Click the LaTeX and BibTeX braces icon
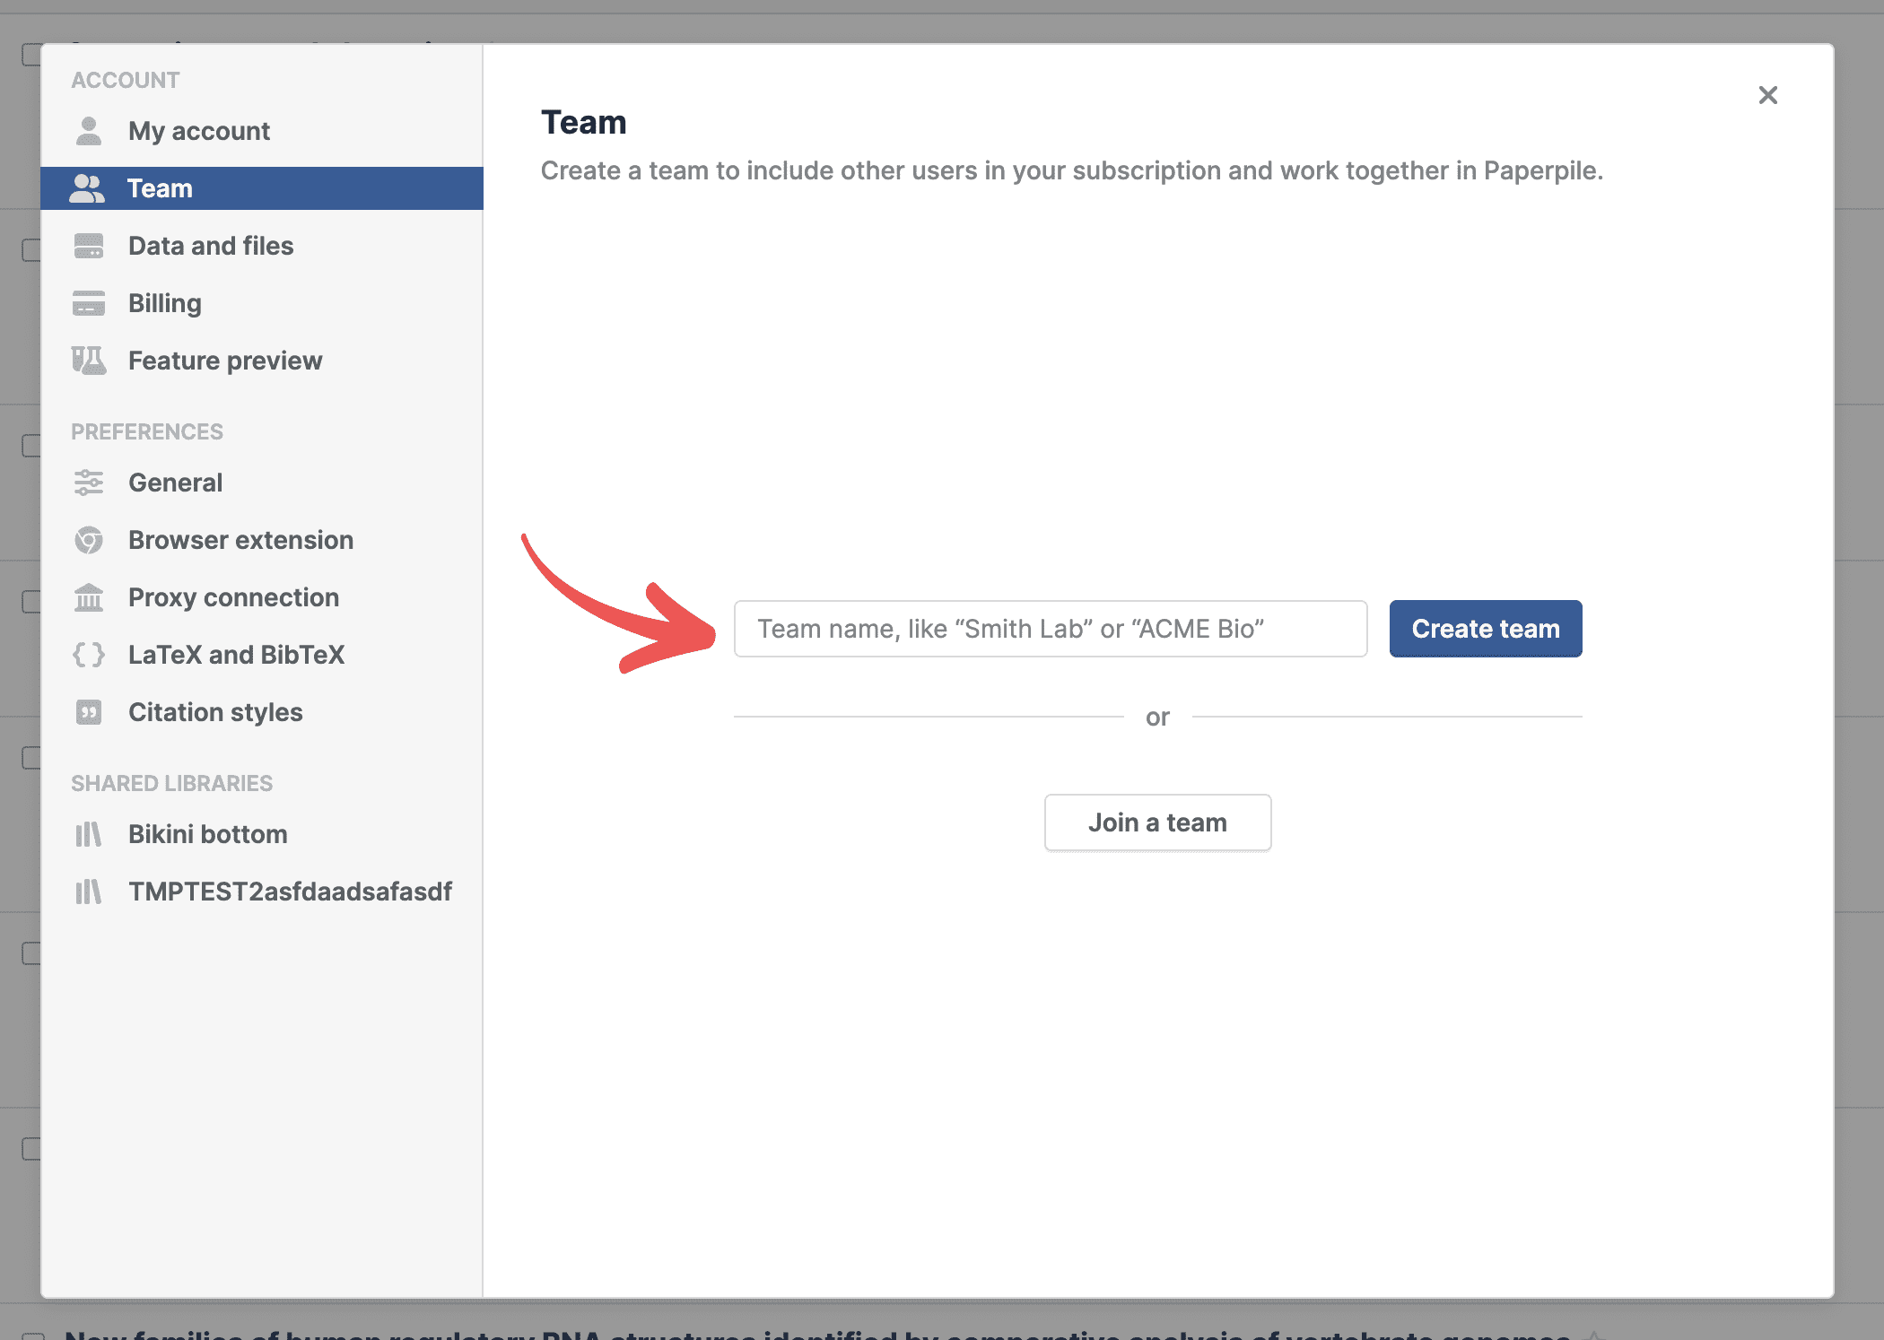1884x1340 pixels. click(88, 655)
